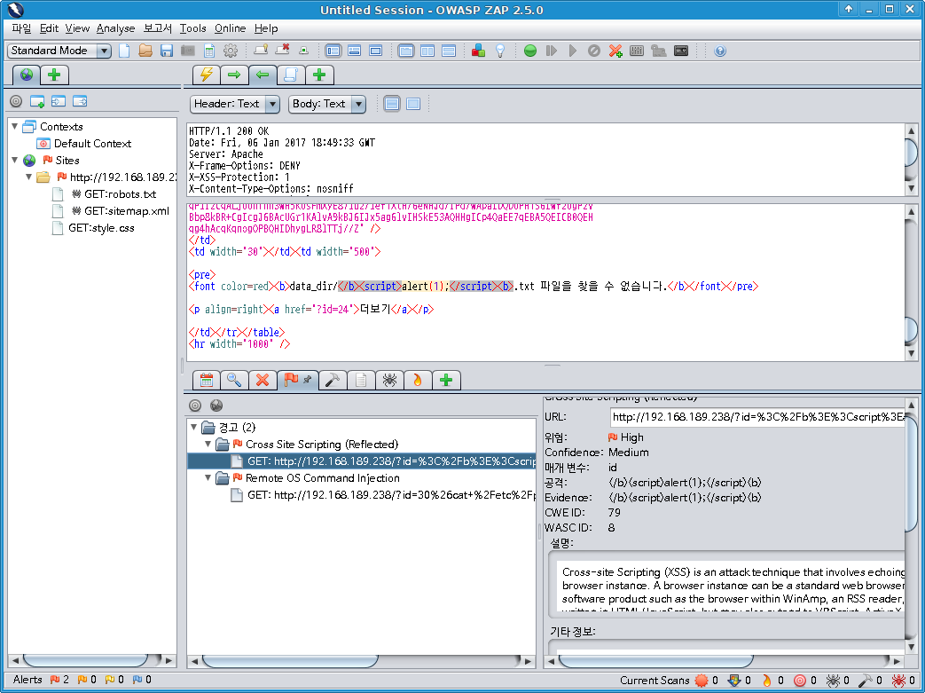Click the New Context icon in Sites panel
This screenshot has height=693, width=925.
[x=37, y=101]
